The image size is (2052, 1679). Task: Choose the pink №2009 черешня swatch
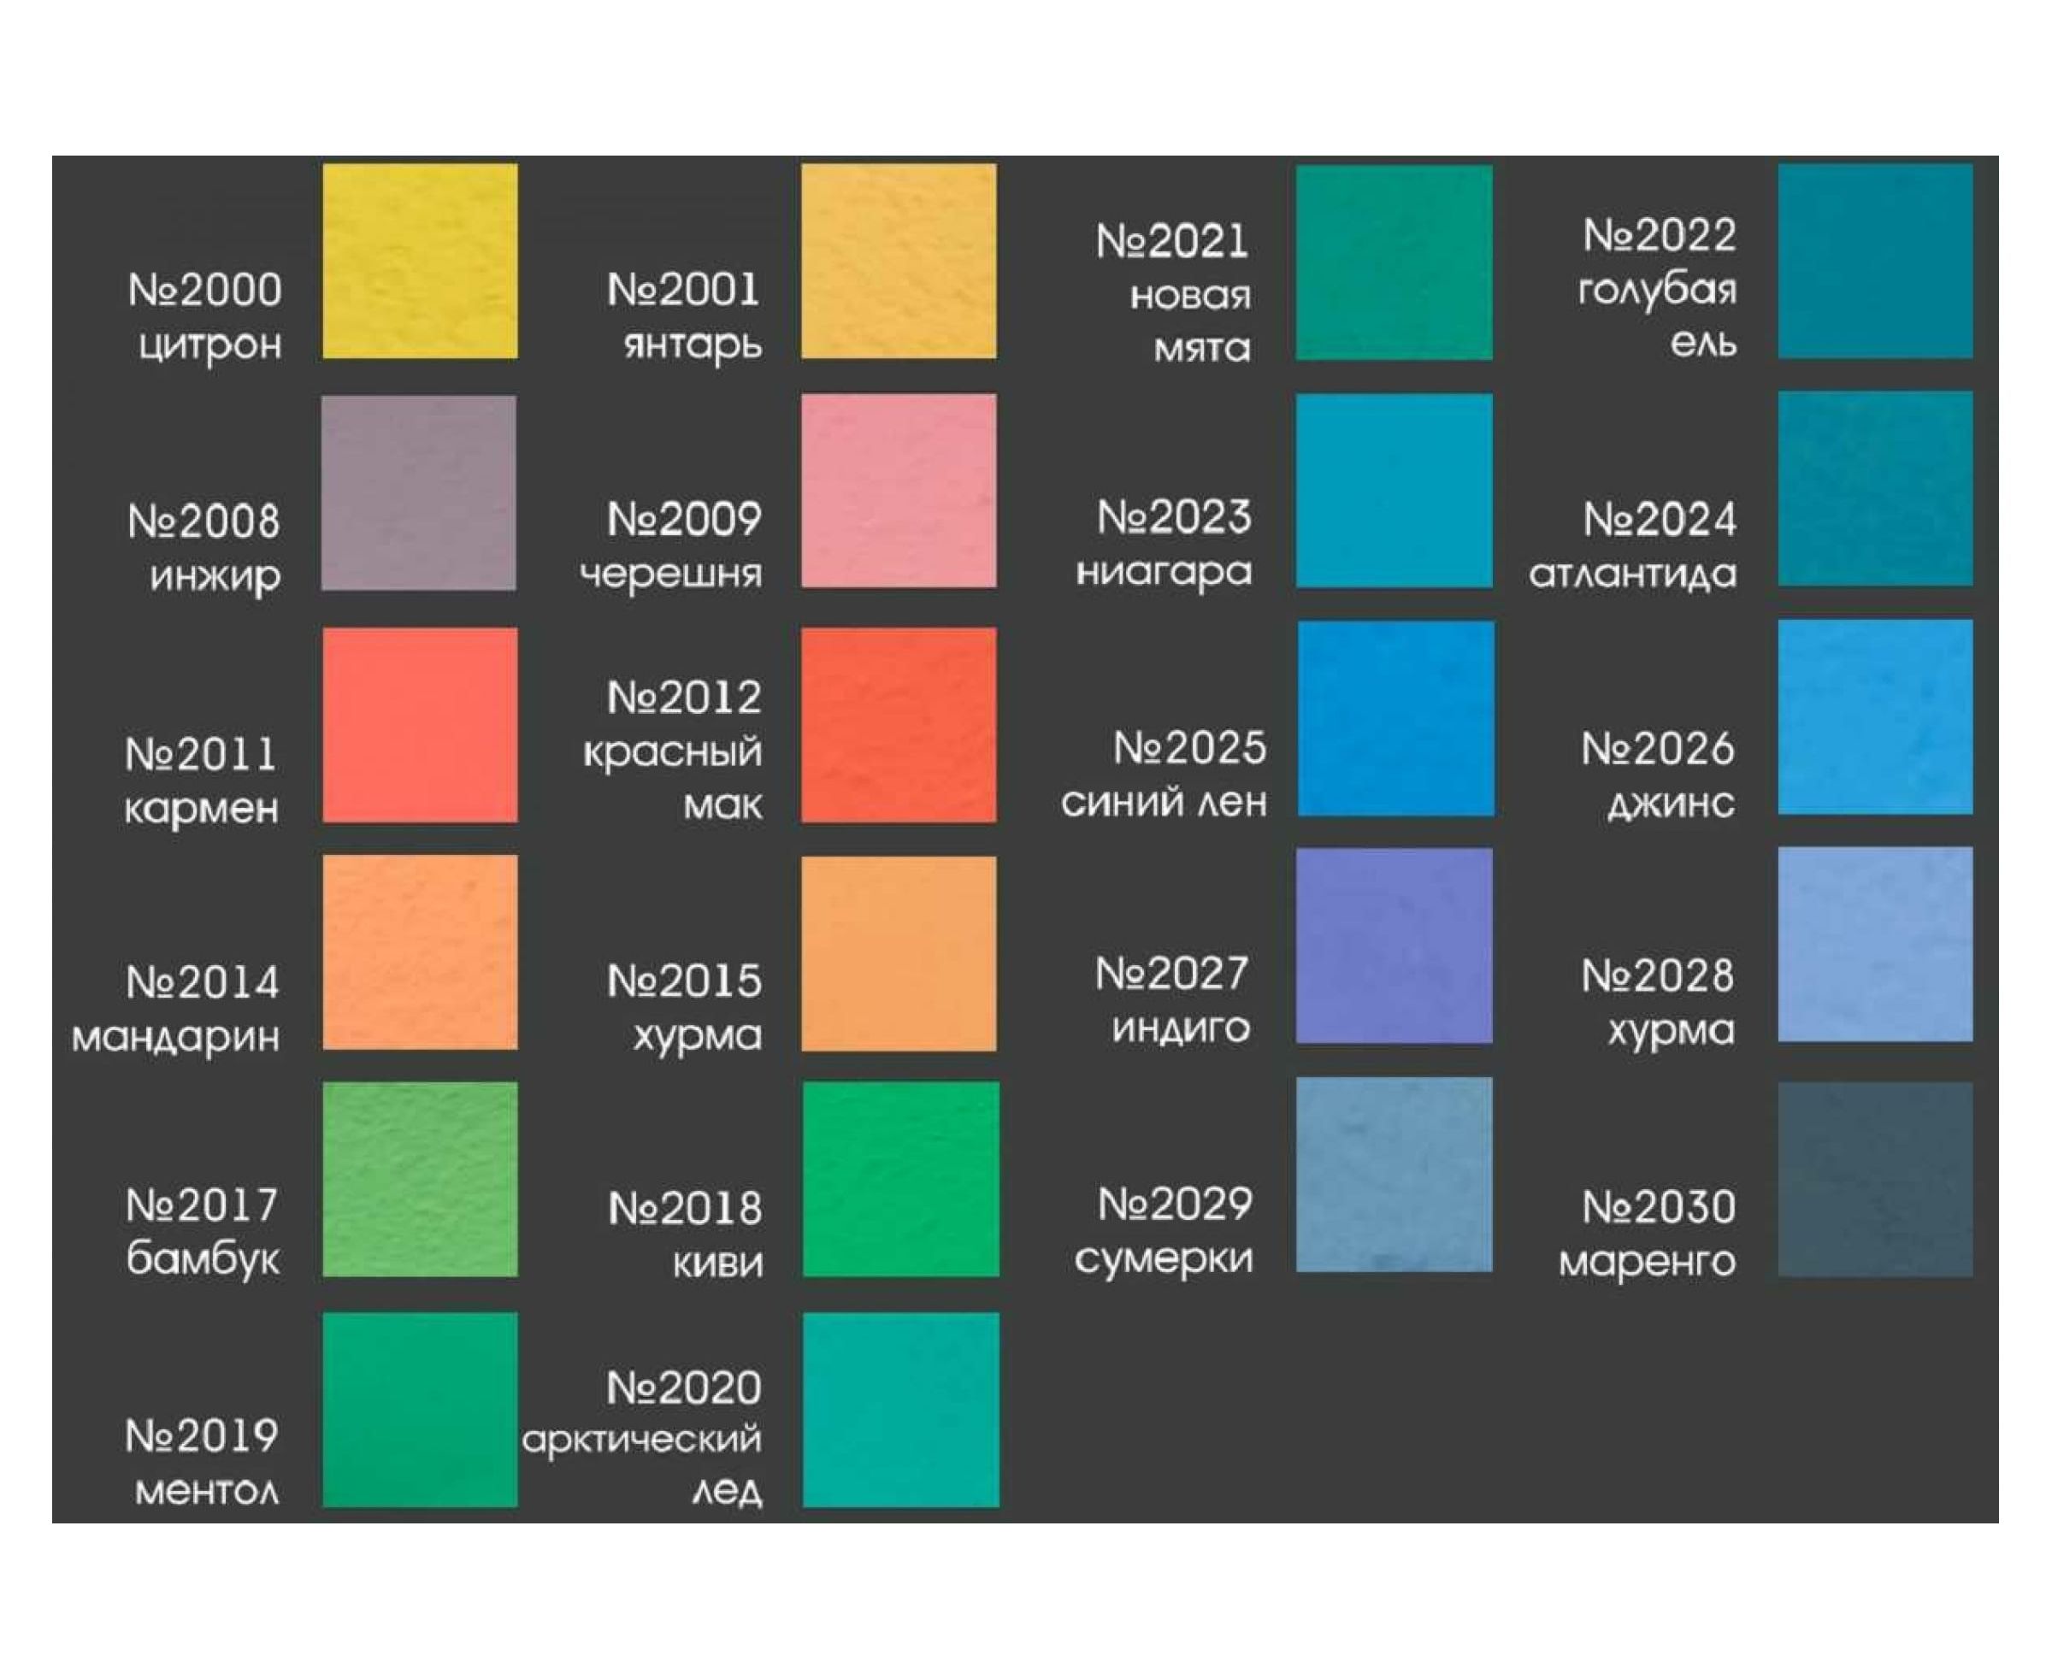[x=898, y=491]
